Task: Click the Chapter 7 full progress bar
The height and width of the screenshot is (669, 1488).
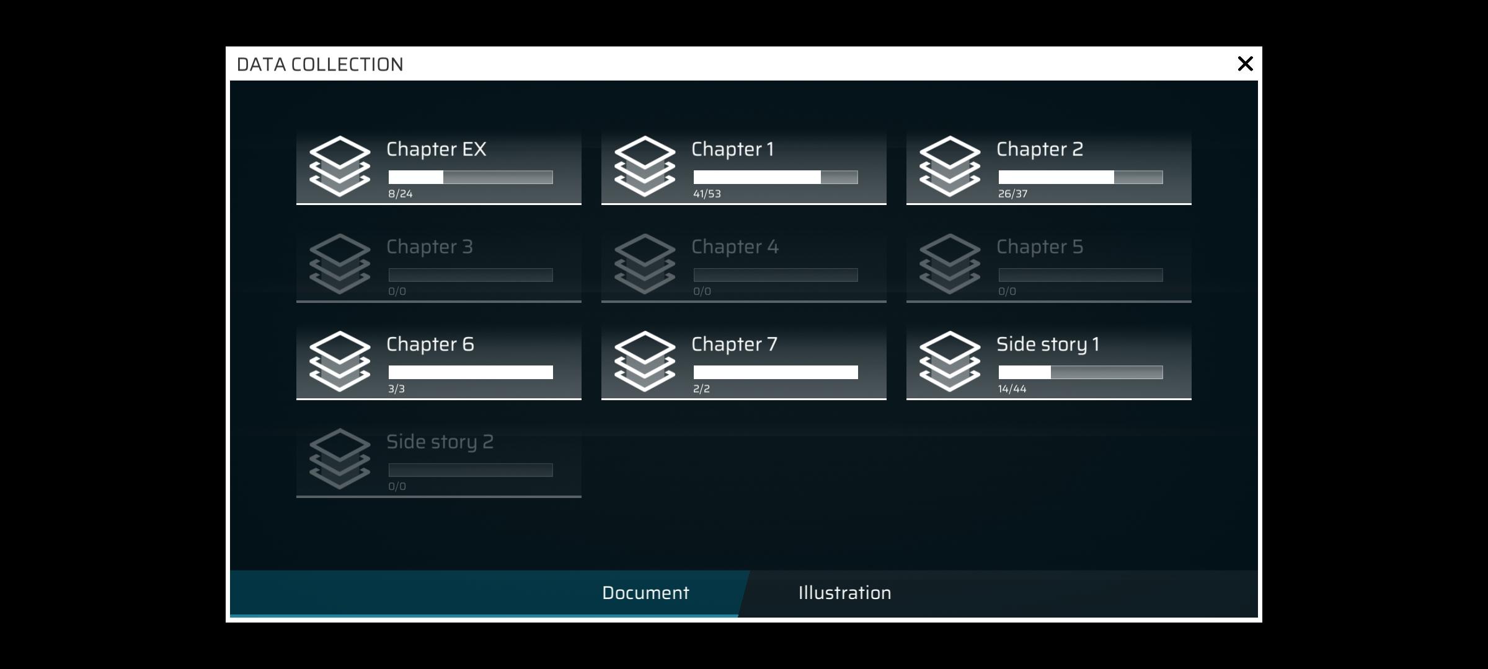Action: pos(775,372)
